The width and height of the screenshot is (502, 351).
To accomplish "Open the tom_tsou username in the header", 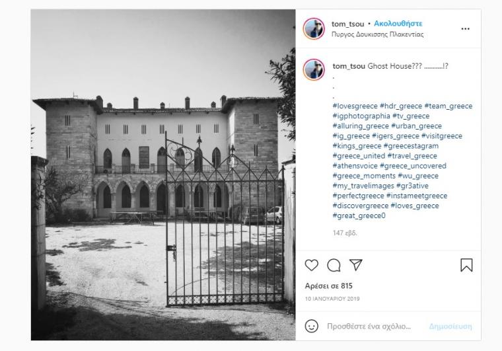I will click(347, 24).
